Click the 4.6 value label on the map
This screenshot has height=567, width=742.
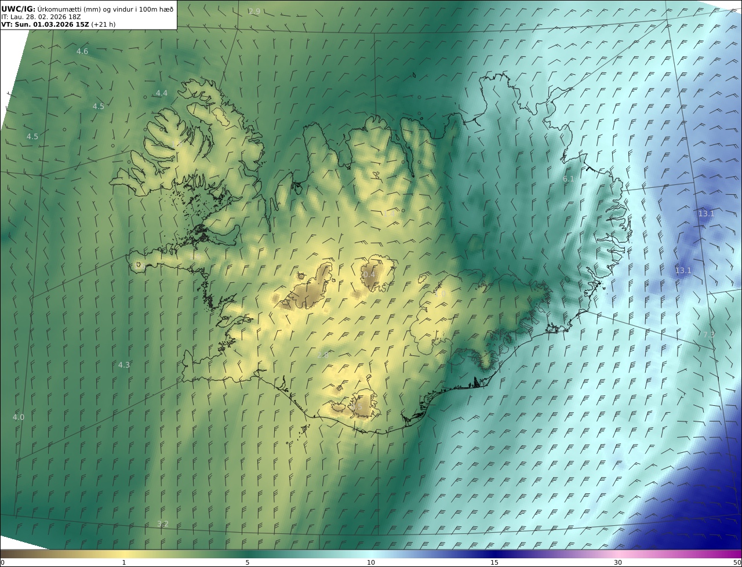point(82,51)
